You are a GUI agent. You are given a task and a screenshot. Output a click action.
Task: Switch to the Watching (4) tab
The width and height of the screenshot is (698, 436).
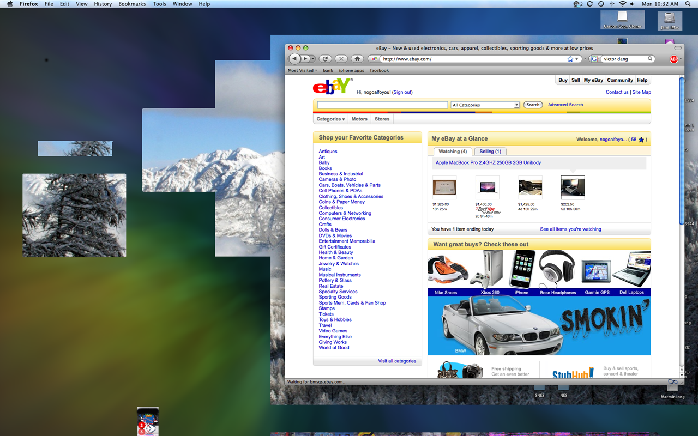coord(453,152)
